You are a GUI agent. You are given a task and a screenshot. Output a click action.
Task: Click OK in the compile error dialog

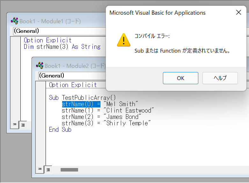pyautogui.click(x=180, y=78)
